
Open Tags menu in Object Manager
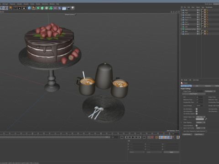pyautogui.click(x=203, y=7)
